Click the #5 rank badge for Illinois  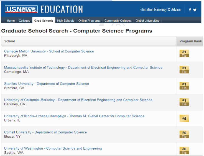click(184, 118)
